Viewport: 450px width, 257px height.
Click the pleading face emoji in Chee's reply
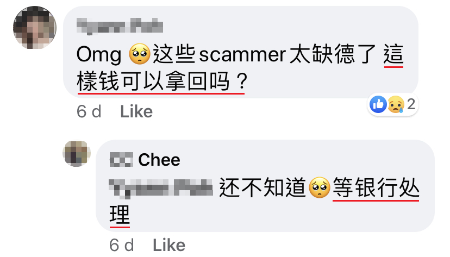pyautogui.click(x=320, y=187)
